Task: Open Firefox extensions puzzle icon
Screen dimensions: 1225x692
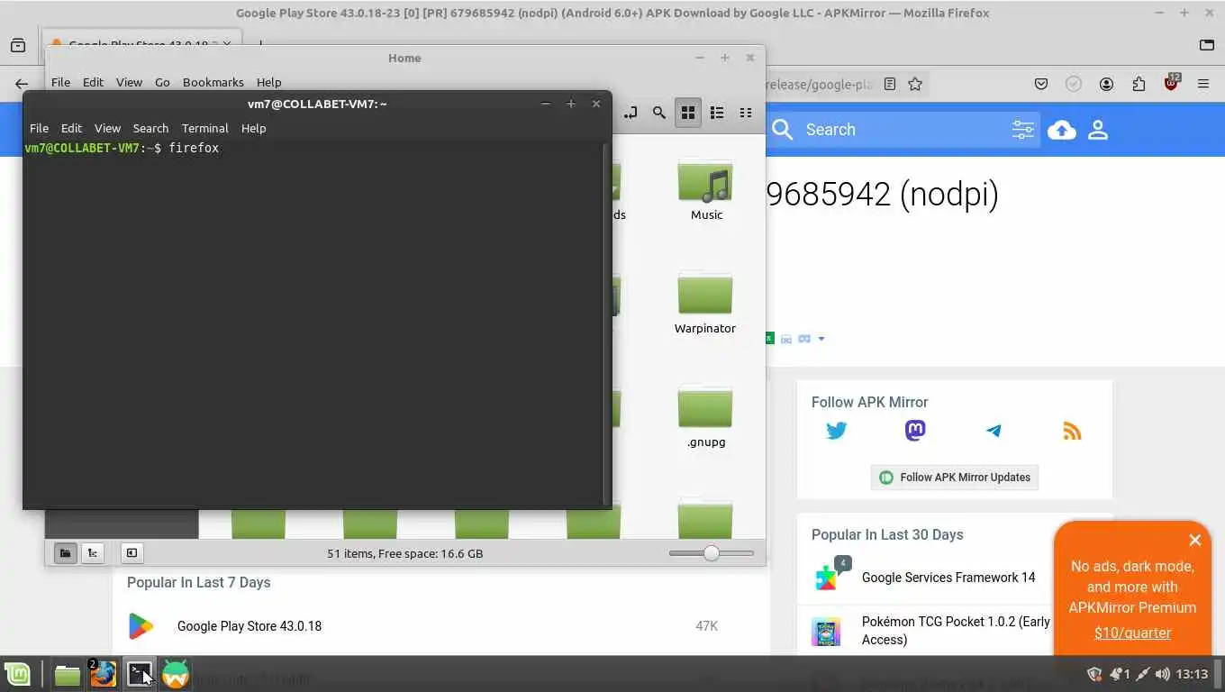Action: (x=1139, y=84)
